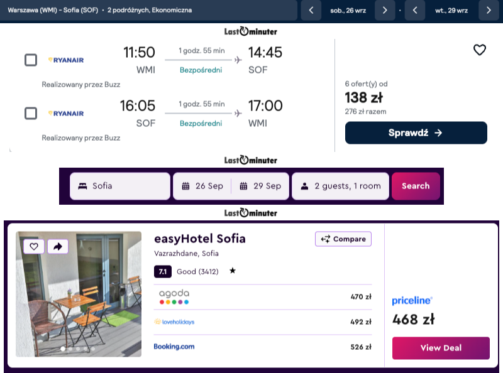Screen dimensions: 503x373
Task: Click the bed icon in the Sofia field
Action: pyautogui.click(x=83, y=186)
